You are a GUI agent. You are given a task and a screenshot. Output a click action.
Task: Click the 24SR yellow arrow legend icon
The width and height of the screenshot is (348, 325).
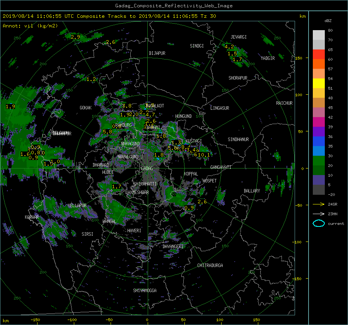tap(319, 204)
